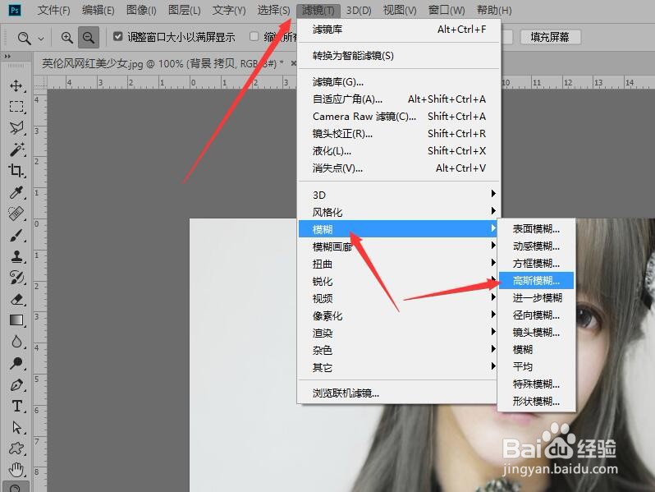Click the 填充屏幕 button
Image resolution: width=655 pixels, height=492 pixels.
tap(550, 37)
